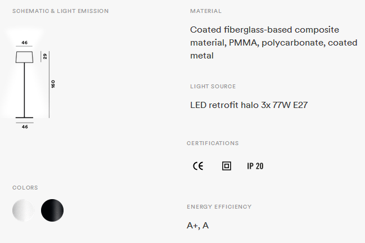Click the Energy Efficiency section heading
The width and height of the screenshot is (365, 243).
(219, 206)
